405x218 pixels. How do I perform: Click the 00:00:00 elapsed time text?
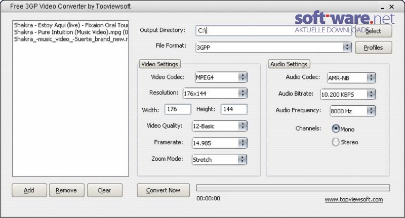[208, 198]
